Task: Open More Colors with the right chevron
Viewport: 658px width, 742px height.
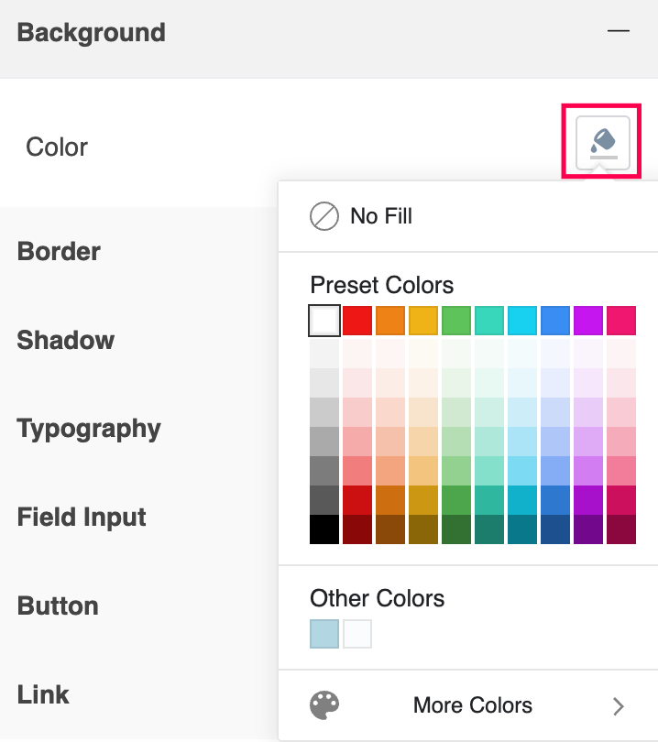Action: (619, 705)
